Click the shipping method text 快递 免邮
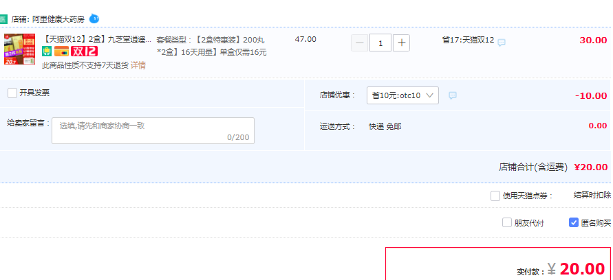 (385, 126)
